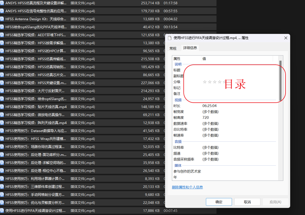Select the 音频采样频率 property row
Viewport: 305px width, 215px height.
coord(225,159)
